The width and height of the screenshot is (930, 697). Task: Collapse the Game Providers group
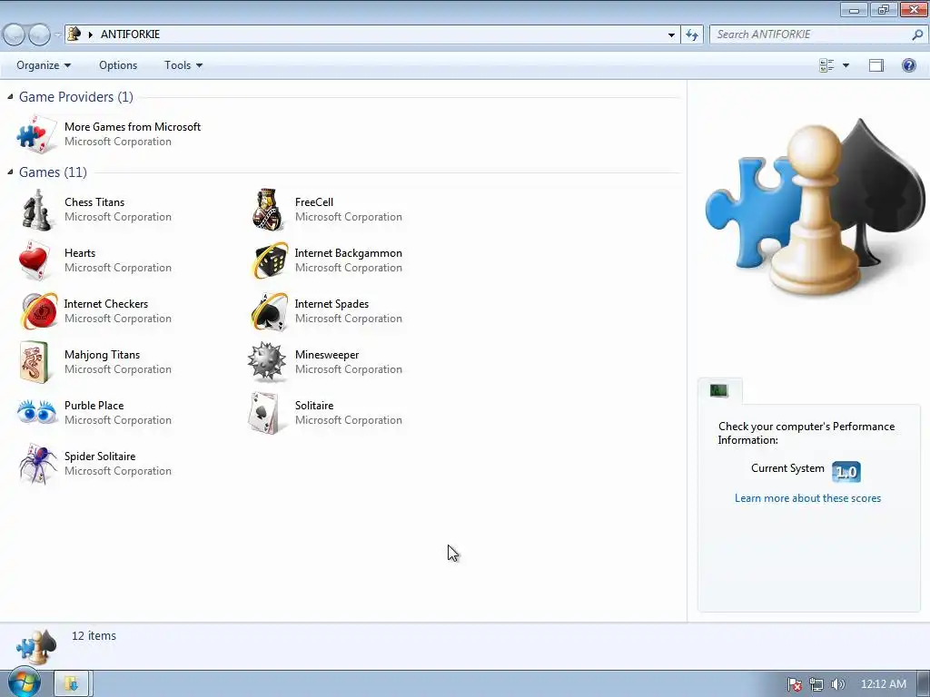[x=10, y=96]
